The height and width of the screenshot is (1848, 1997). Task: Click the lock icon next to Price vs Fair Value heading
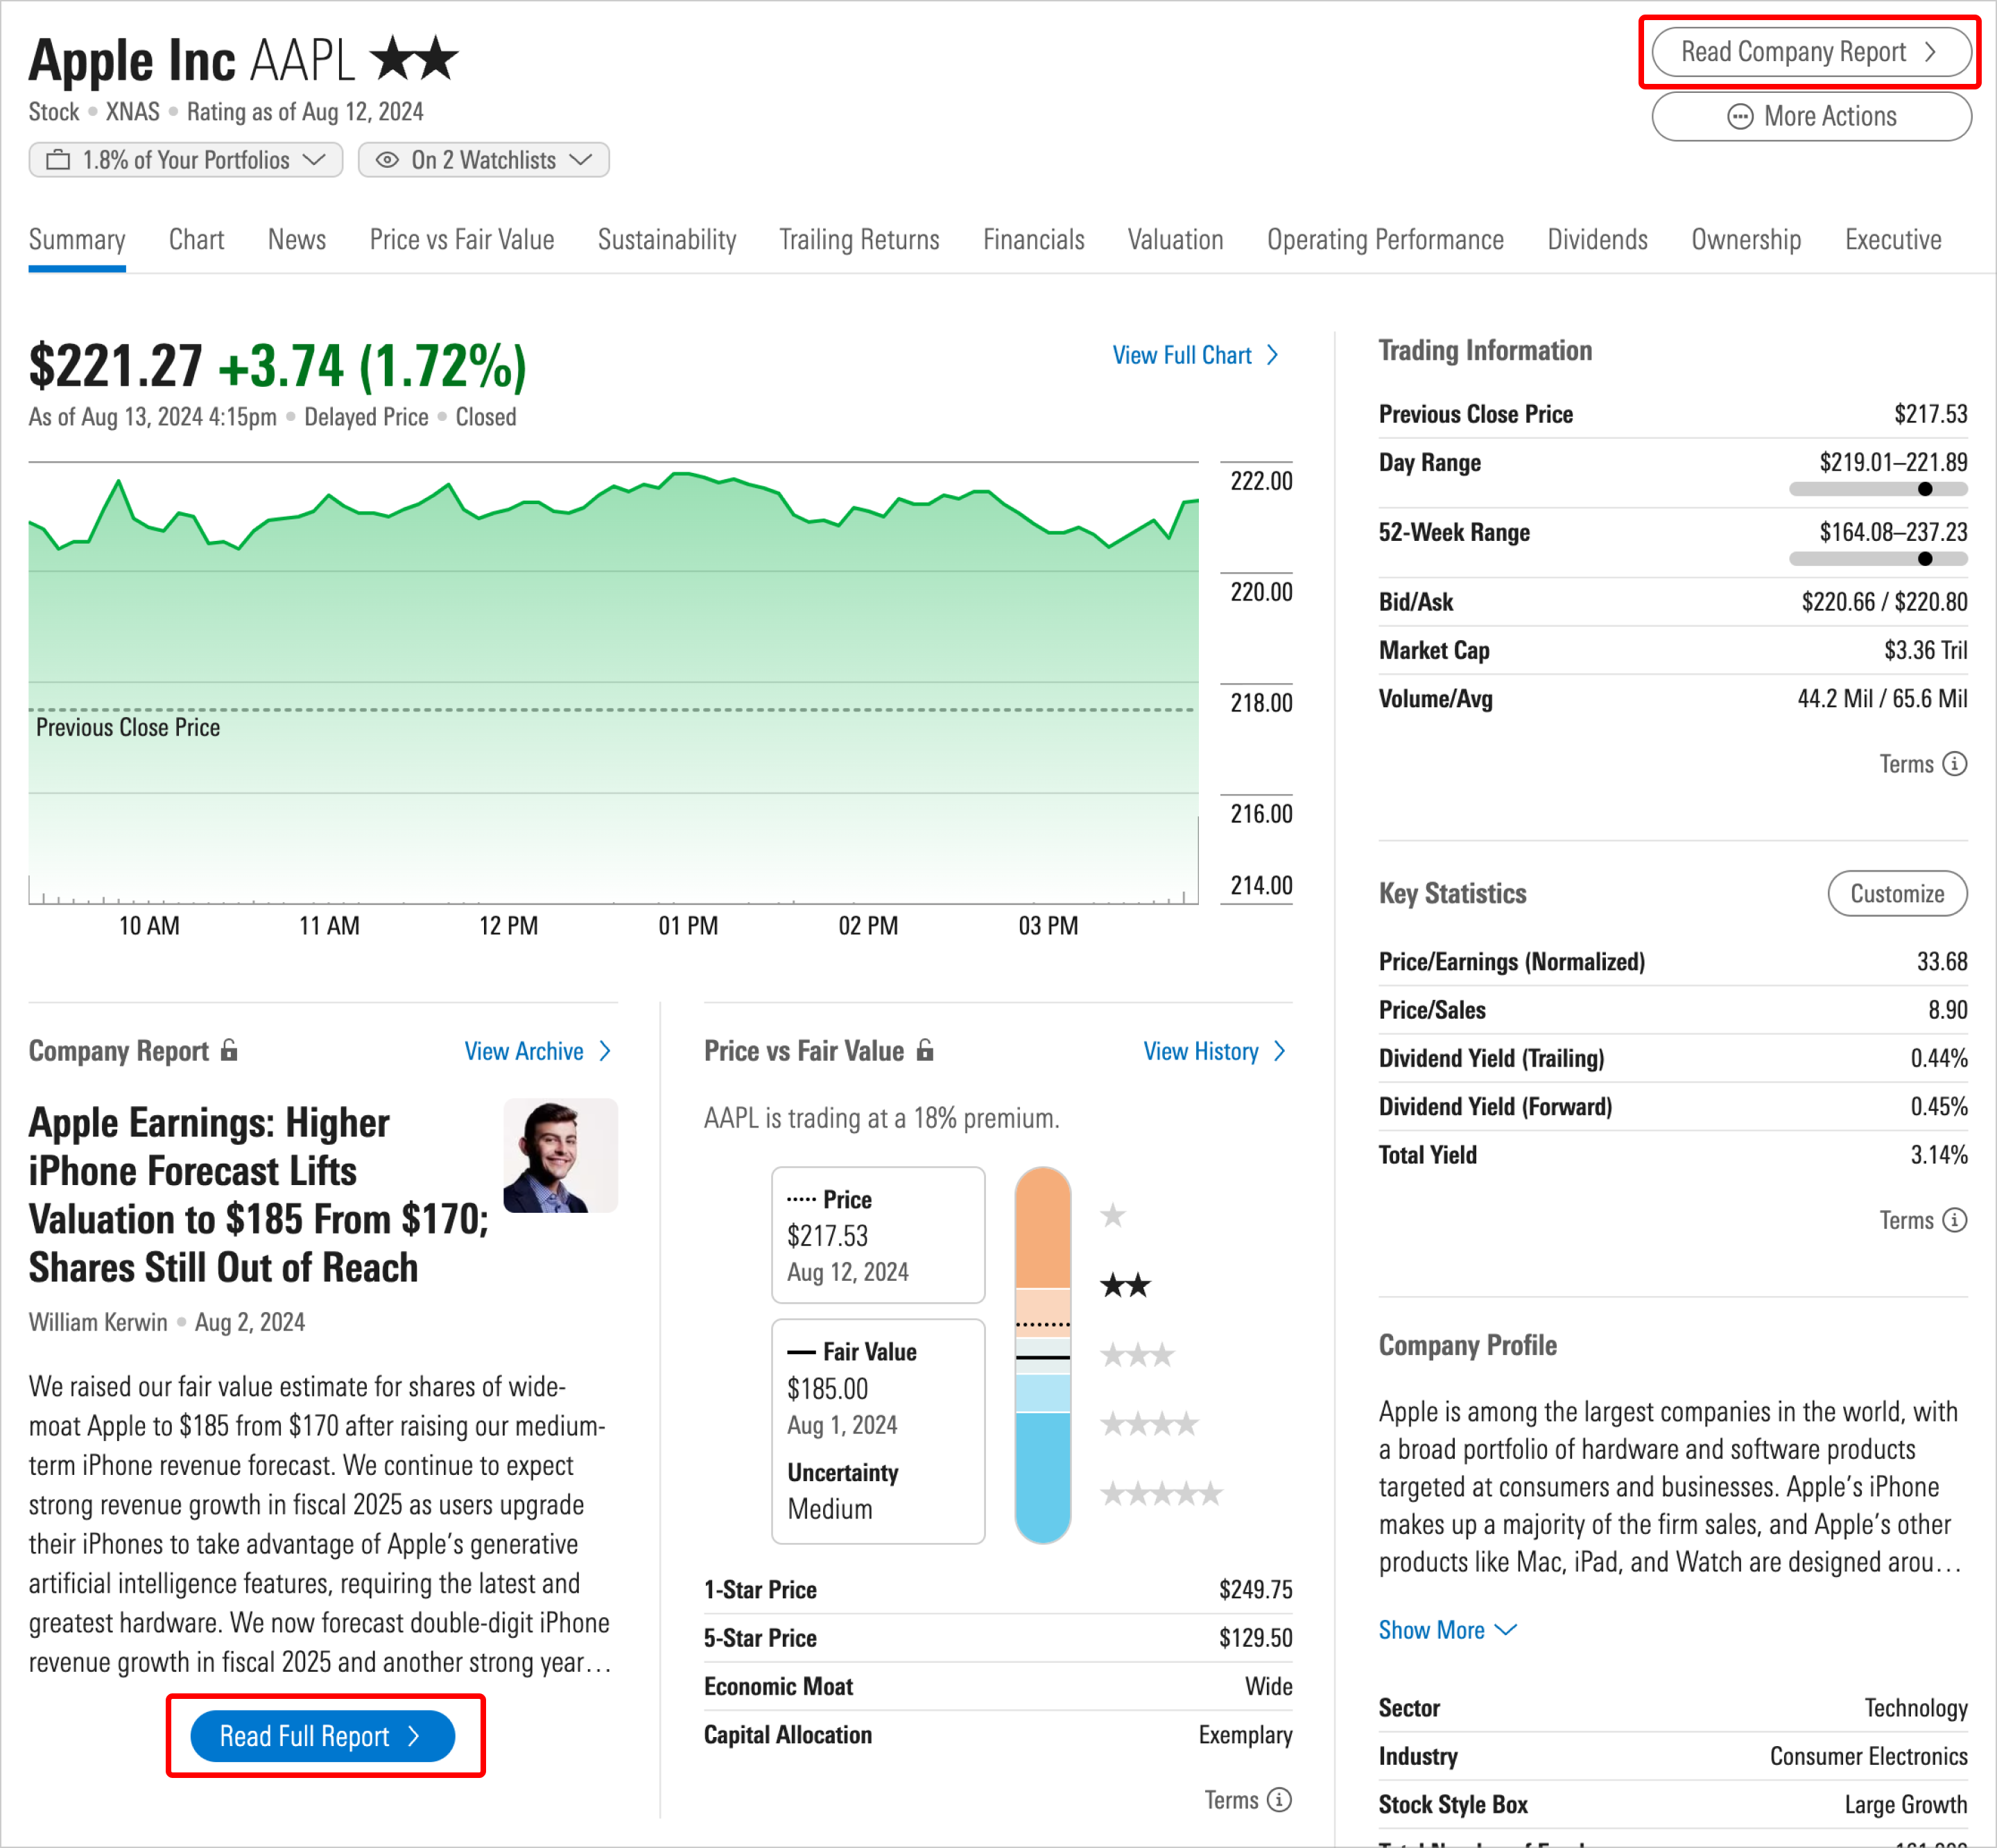[x=925, y=1050]
